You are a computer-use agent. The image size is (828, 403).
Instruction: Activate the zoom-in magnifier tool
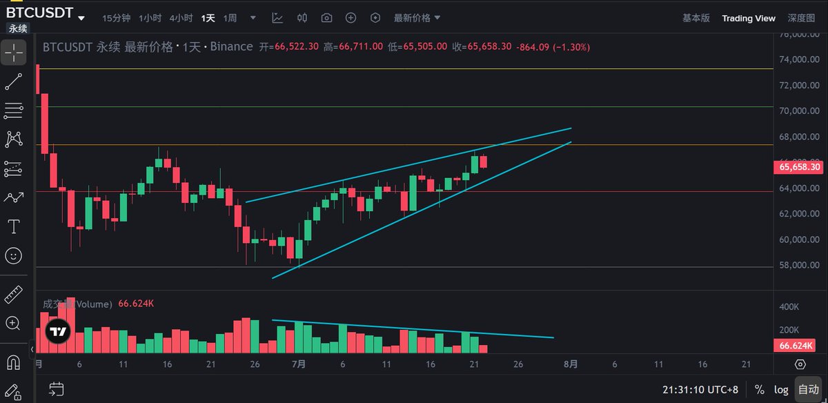[13, 323]
